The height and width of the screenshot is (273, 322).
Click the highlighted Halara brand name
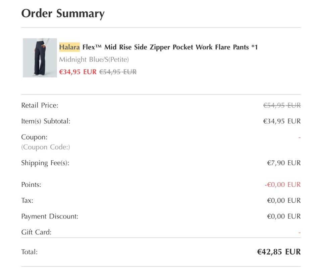[x=69, y=47]
